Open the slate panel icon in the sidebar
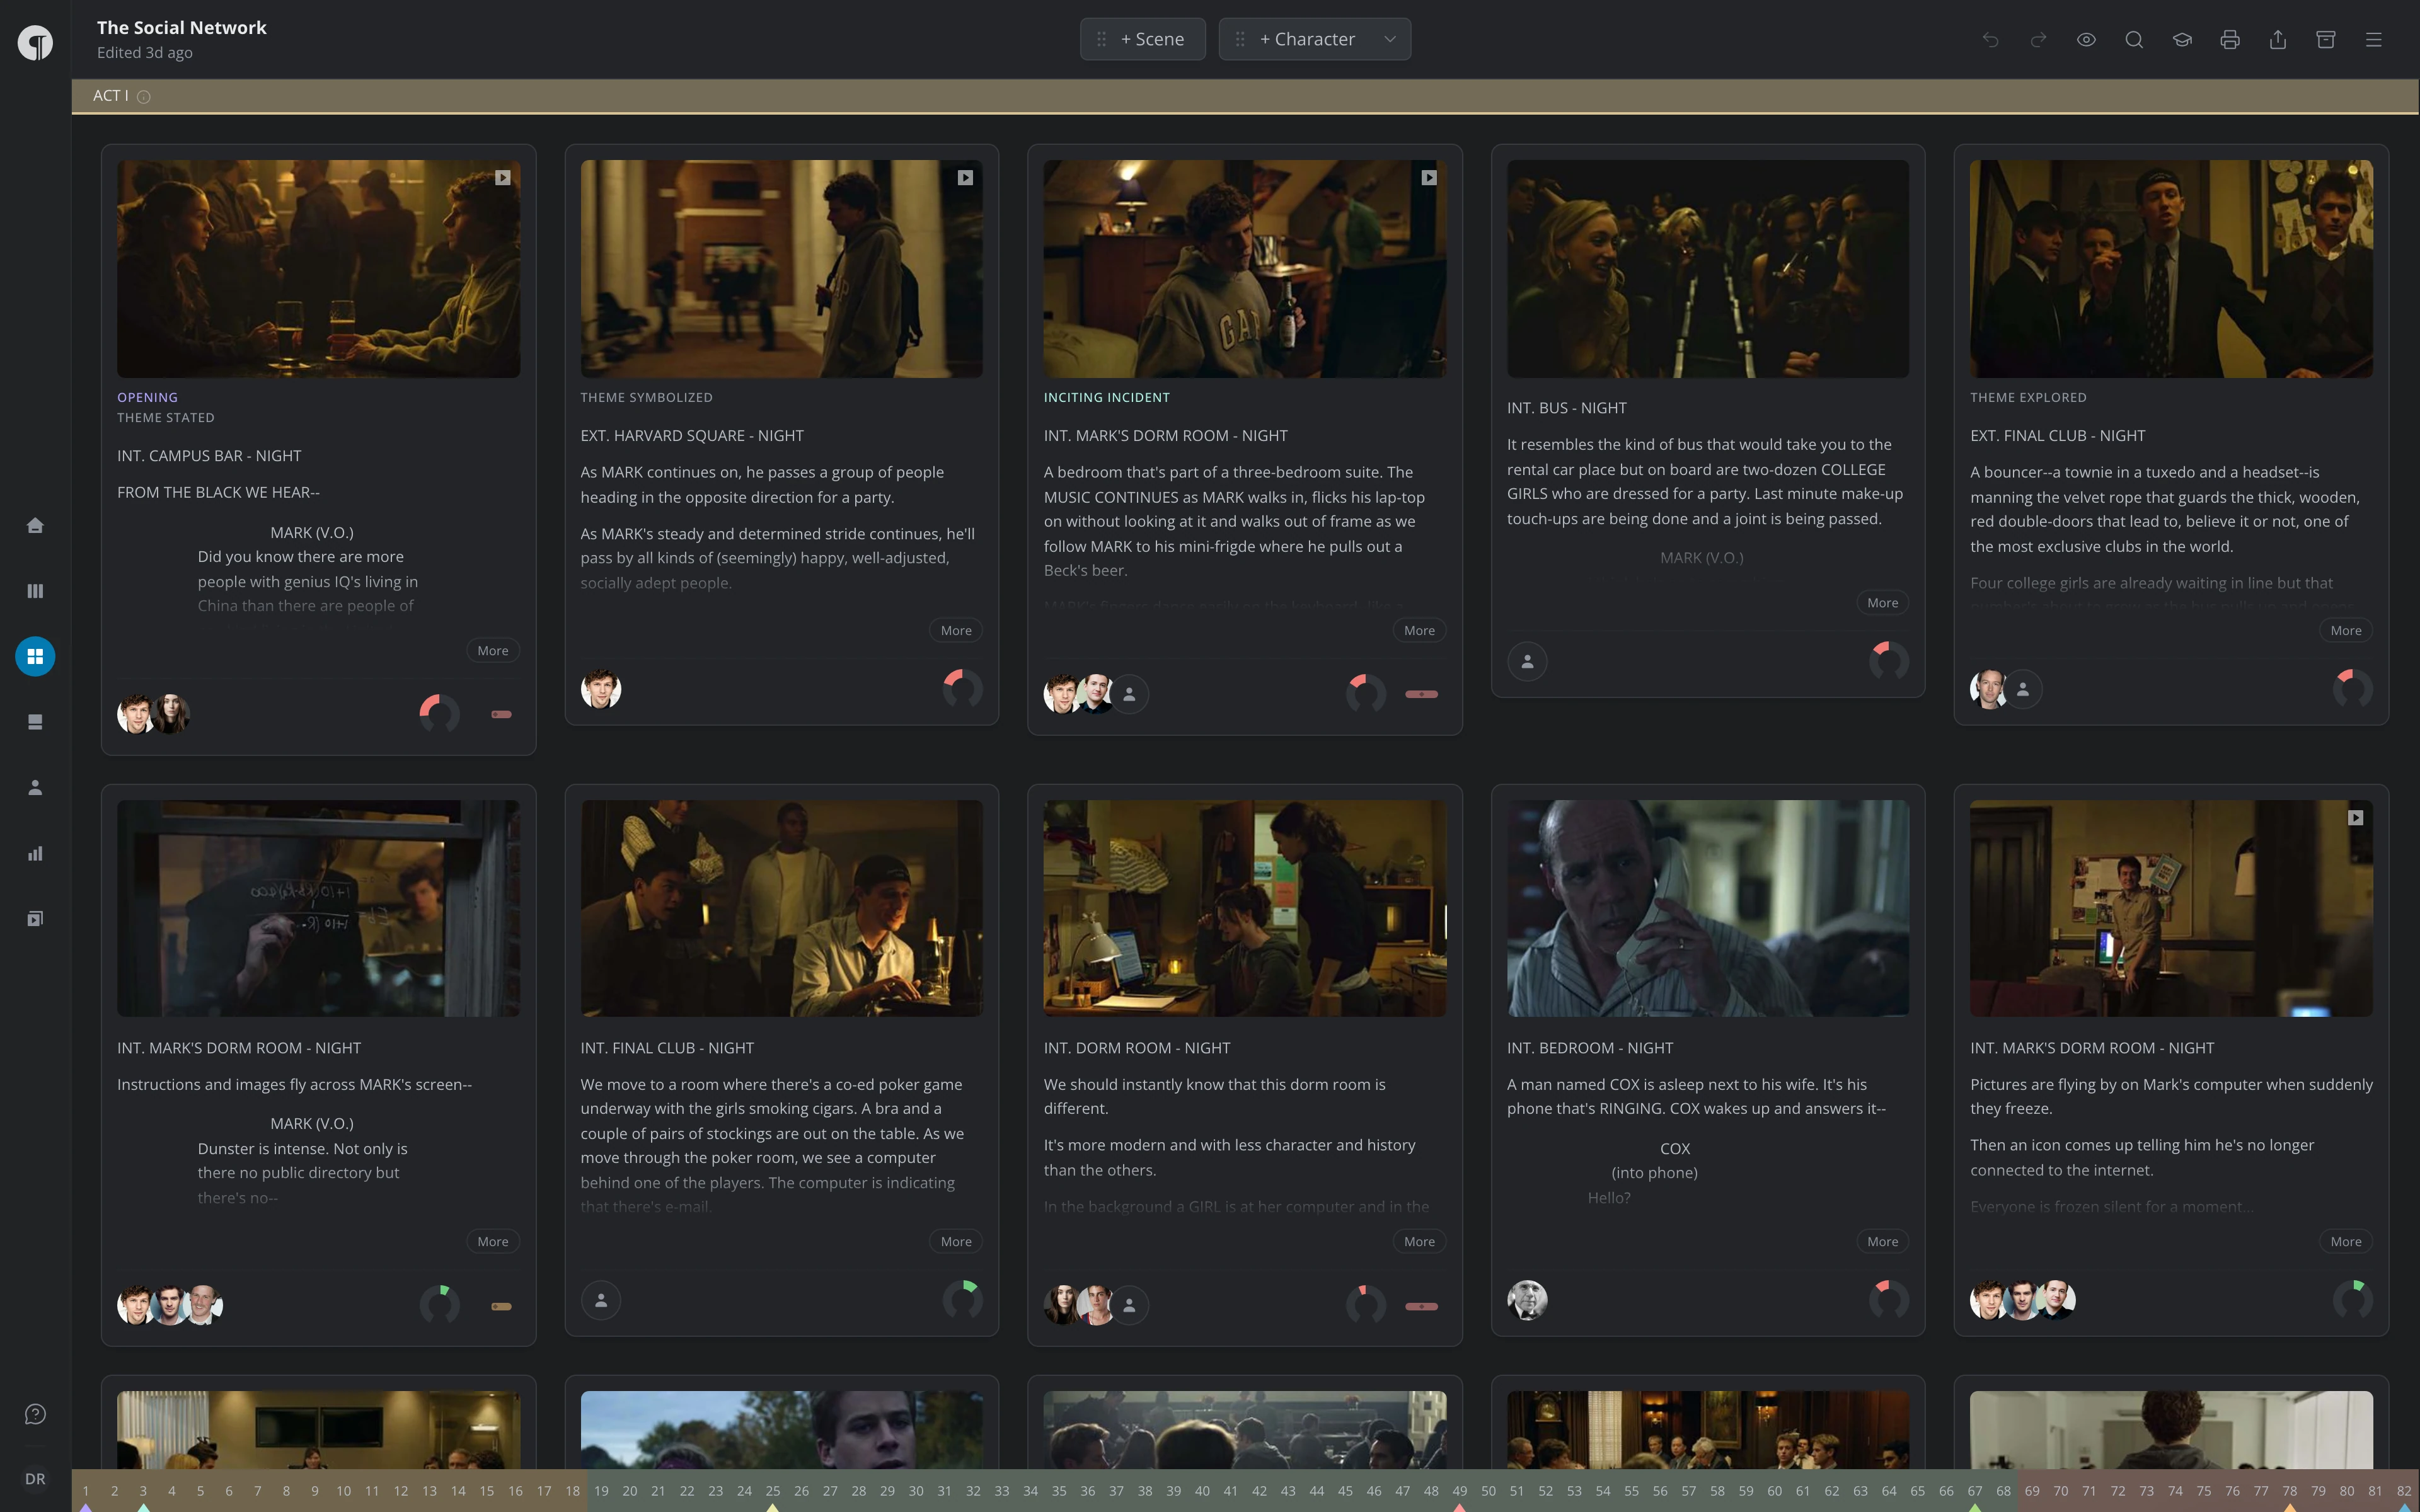Image resolution: width=2420 pixels, height=1512 pixels. pos(35,722)
